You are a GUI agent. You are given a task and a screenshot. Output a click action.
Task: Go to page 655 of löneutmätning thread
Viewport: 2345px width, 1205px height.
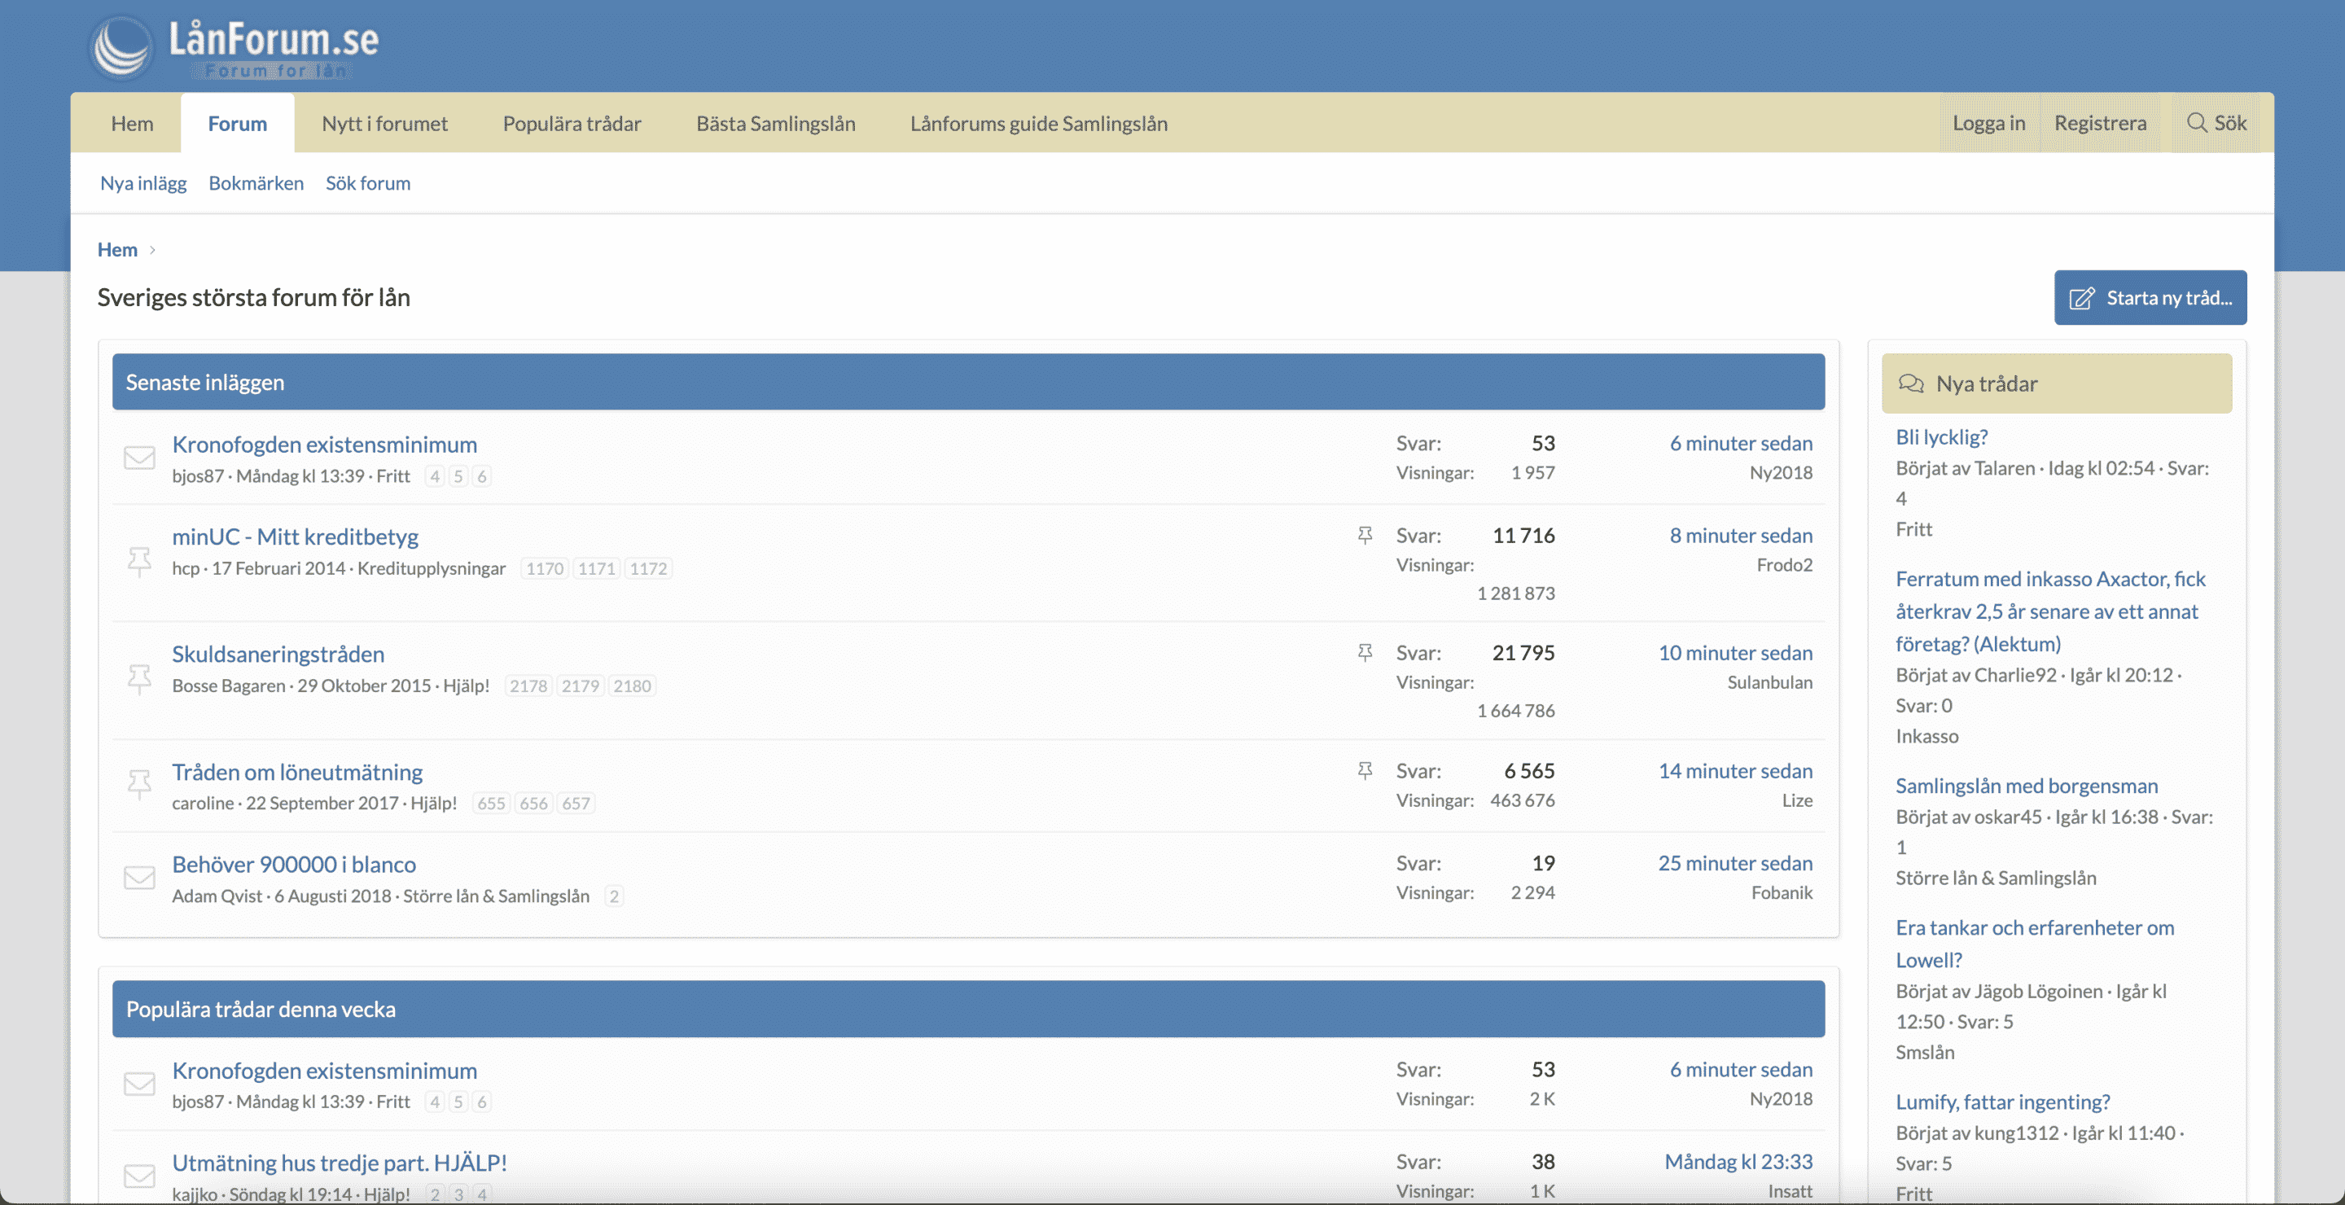click(491, 804)
